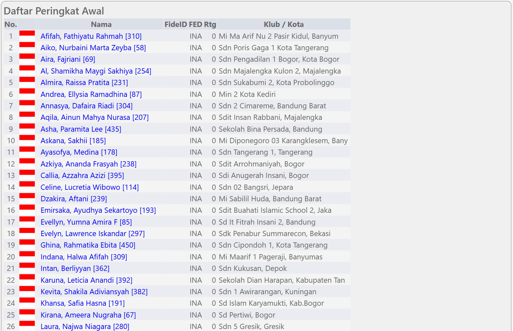Open player Callia, Azzahra Azizi [395]
513x331 pixels.
82,175
